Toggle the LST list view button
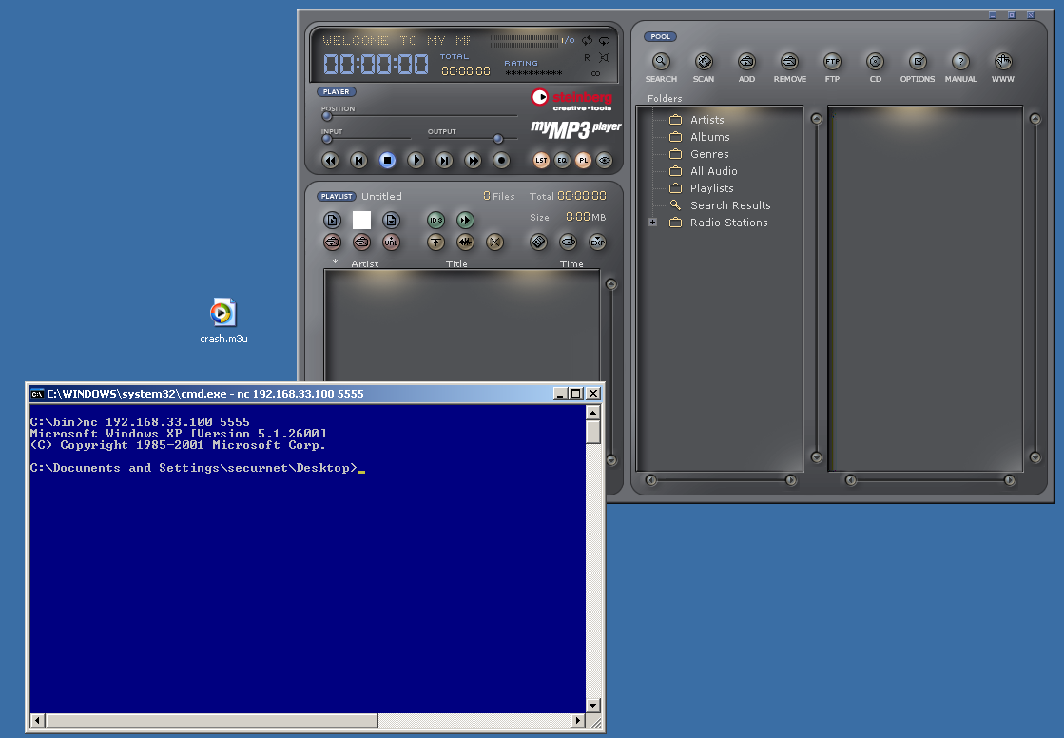Image resolution: width=1064 pixels, height=738 pixels. coord(541,160)
